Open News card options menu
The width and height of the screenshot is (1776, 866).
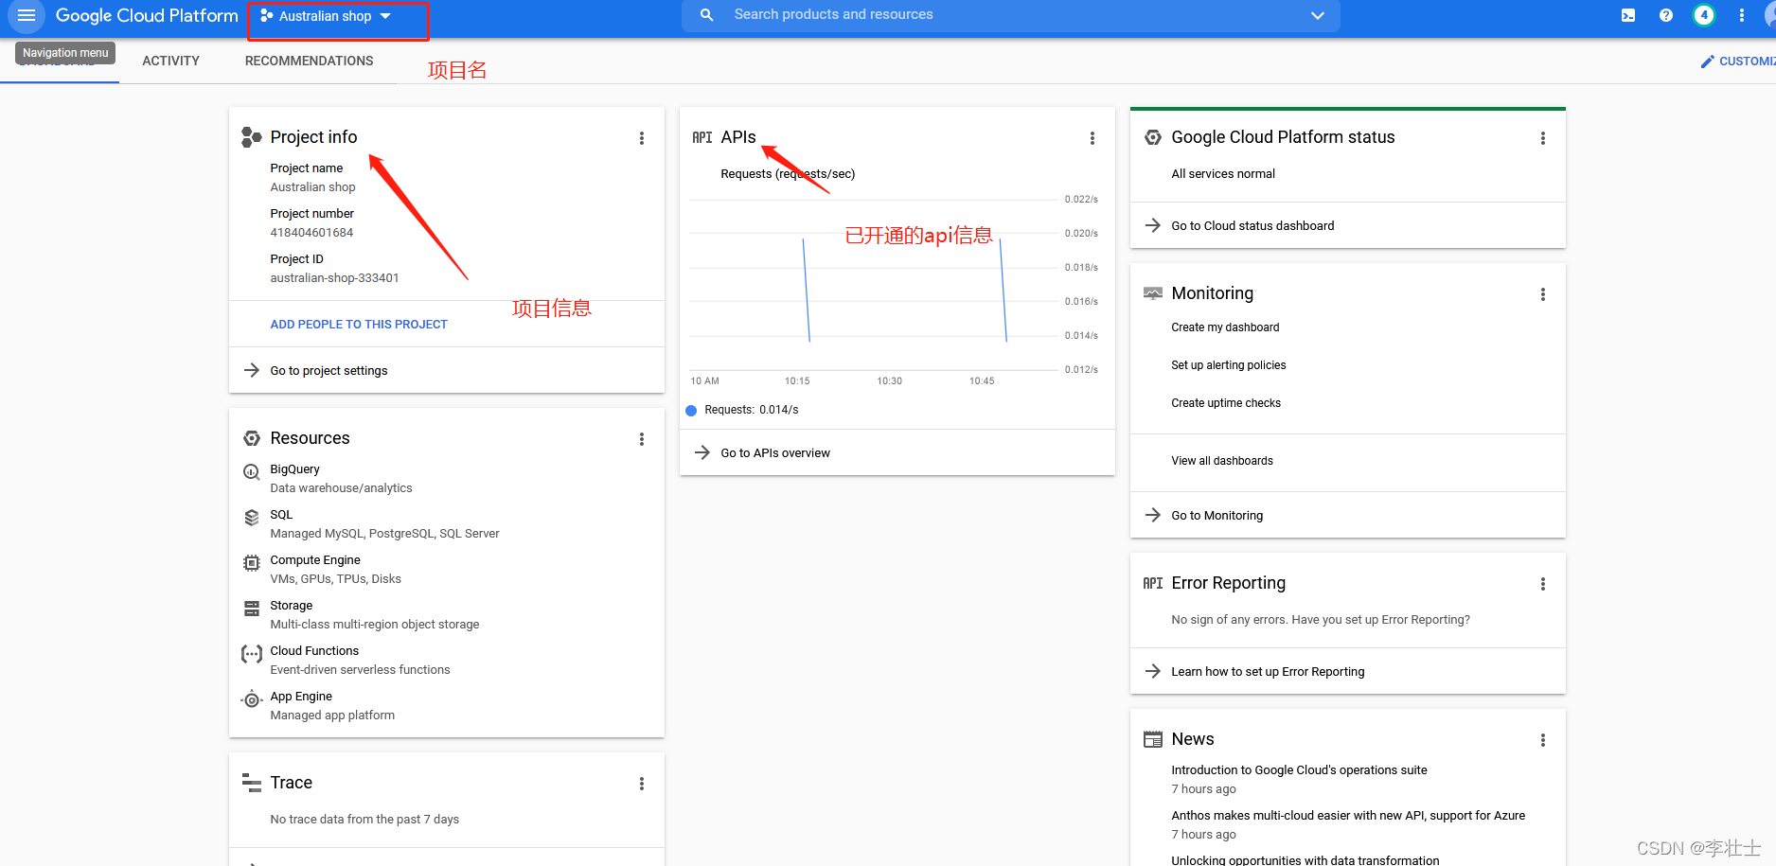(x=1543, y=740)
